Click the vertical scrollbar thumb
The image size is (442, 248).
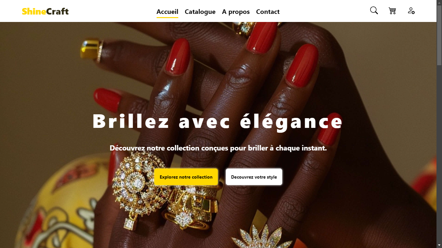439,35
